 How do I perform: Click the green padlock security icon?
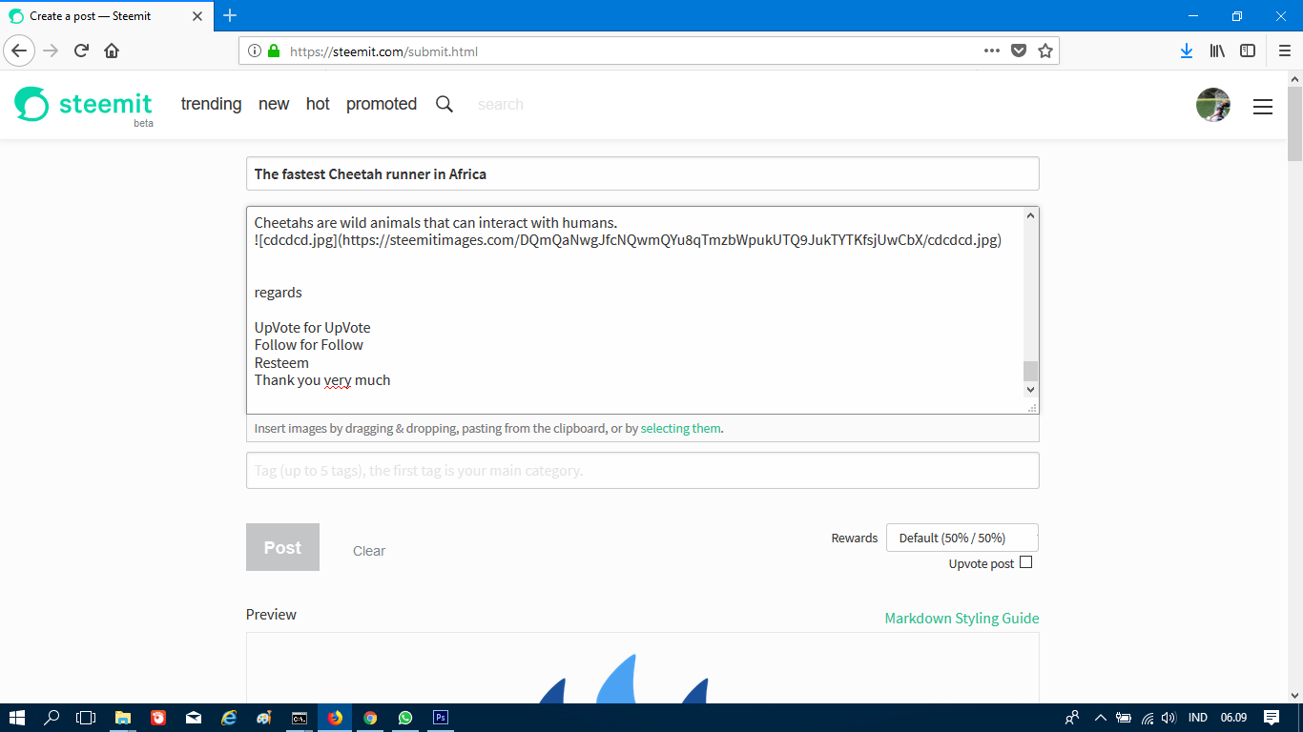click(x=274, y=51)
